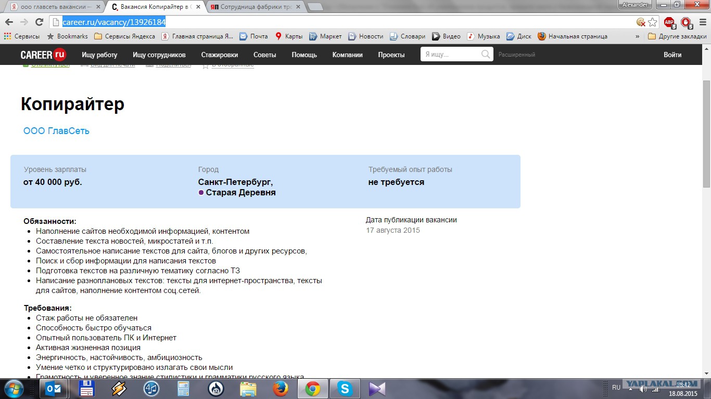Image resolution: width=711 pixels, height=399 pixels.
Task: Open the Компании menu item
Action: pyautogui.click(x=348, y=55)
